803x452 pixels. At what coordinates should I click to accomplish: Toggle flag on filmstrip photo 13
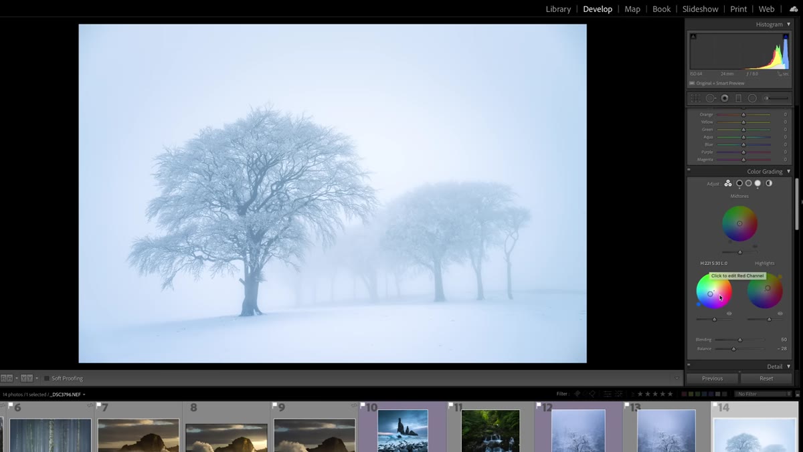(627, 405)
